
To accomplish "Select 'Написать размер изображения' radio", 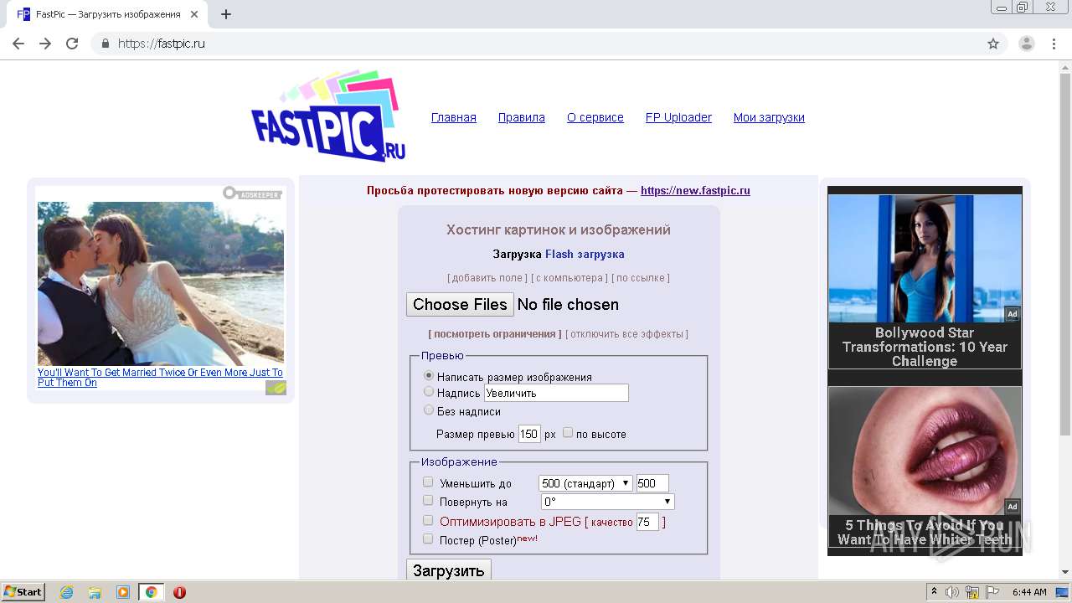I will tap(429, 376).
